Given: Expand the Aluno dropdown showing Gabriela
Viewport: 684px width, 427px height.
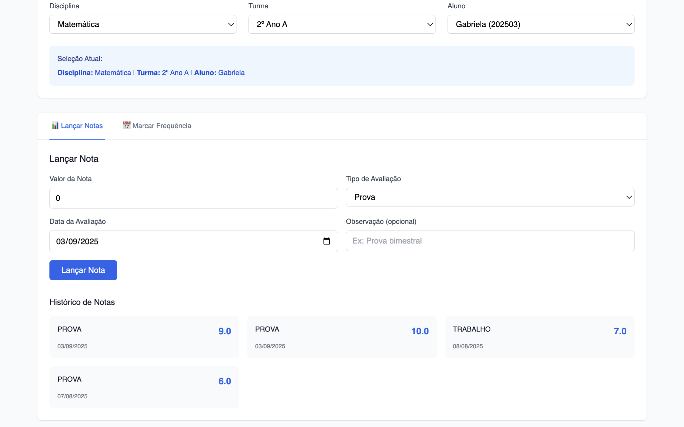Looking at the screenshot, I should tap(540, 24).
